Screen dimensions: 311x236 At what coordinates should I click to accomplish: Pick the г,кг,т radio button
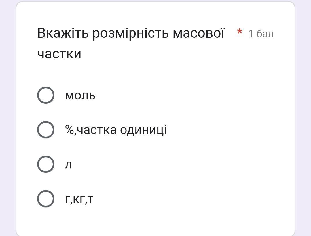point(46,199)
